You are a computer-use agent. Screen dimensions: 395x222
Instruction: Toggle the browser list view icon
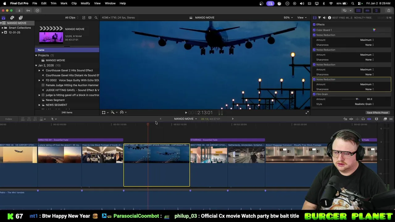(x=83, y=18)
